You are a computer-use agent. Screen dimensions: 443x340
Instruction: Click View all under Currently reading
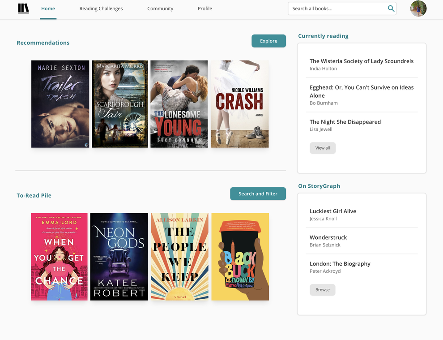point(323,148)
